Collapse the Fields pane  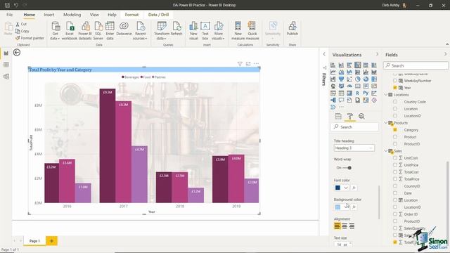(445, 54)
